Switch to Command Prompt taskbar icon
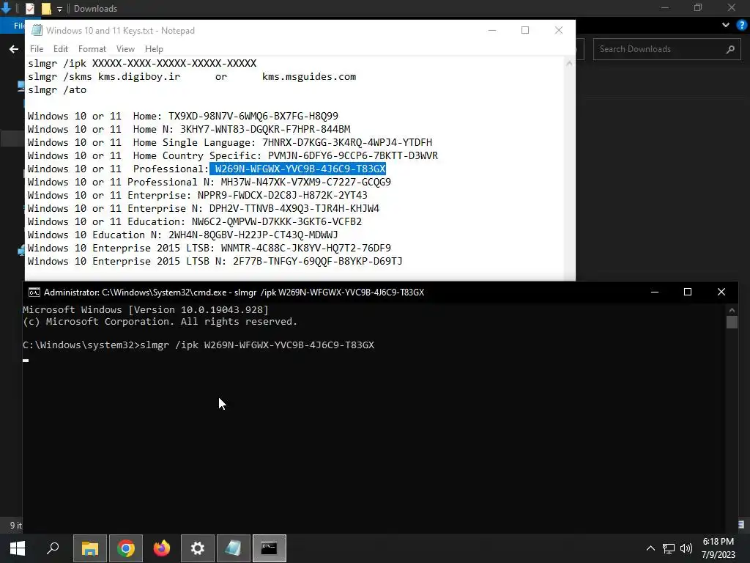 [270, 548]
